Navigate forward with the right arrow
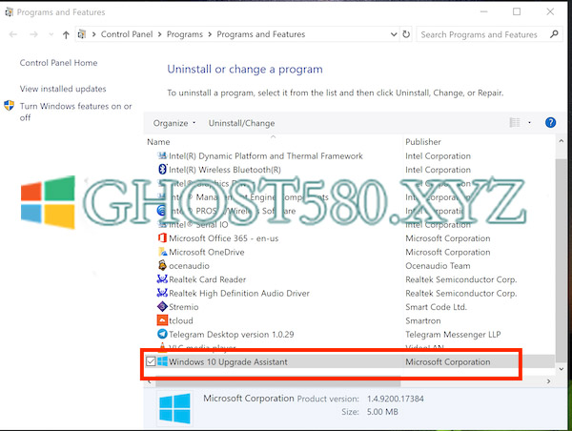 click(34, 34)
